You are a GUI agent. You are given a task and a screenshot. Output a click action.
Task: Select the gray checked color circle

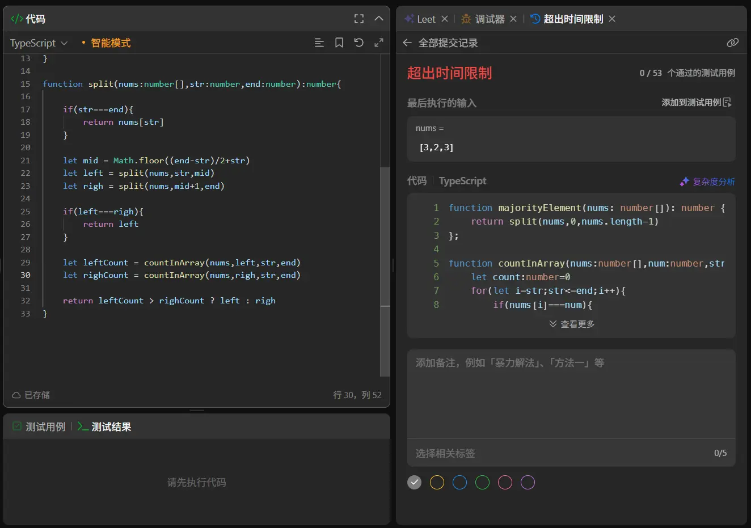(415, 482)
